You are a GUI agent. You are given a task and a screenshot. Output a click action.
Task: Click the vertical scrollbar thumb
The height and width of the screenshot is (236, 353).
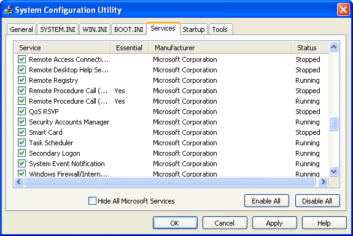tap(333, 124)
